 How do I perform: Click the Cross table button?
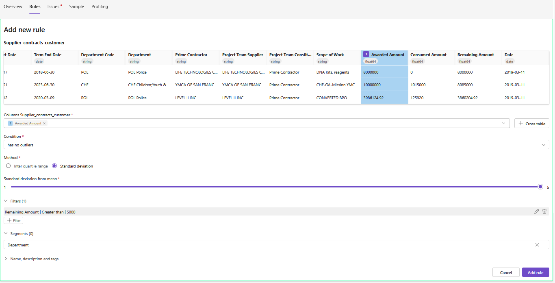[x=531, y=124]
